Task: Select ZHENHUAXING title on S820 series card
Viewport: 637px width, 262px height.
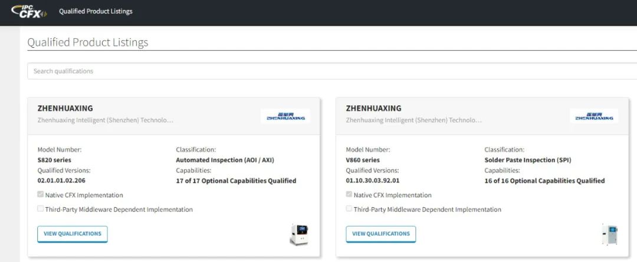Action: (x=65, y=108)
